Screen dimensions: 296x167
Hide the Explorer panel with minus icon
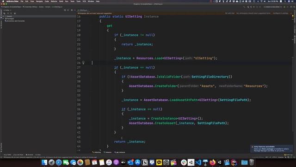point(75,10)
